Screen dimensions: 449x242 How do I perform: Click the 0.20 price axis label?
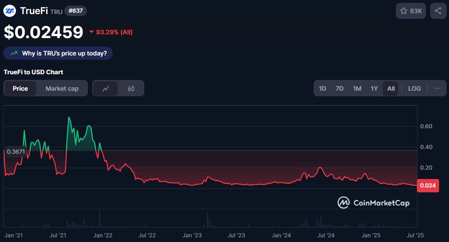(x=426, y=168)
